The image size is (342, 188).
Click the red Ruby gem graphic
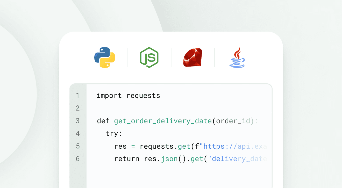pos(193,57)
